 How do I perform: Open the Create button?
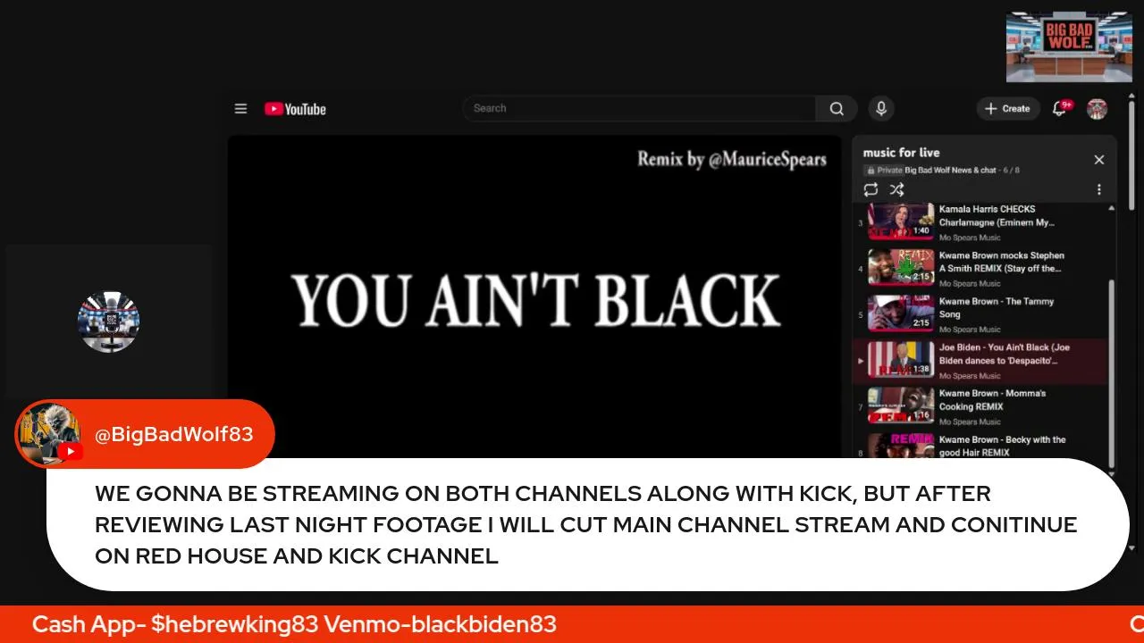pyautogui.click(x=1007, y=108)
